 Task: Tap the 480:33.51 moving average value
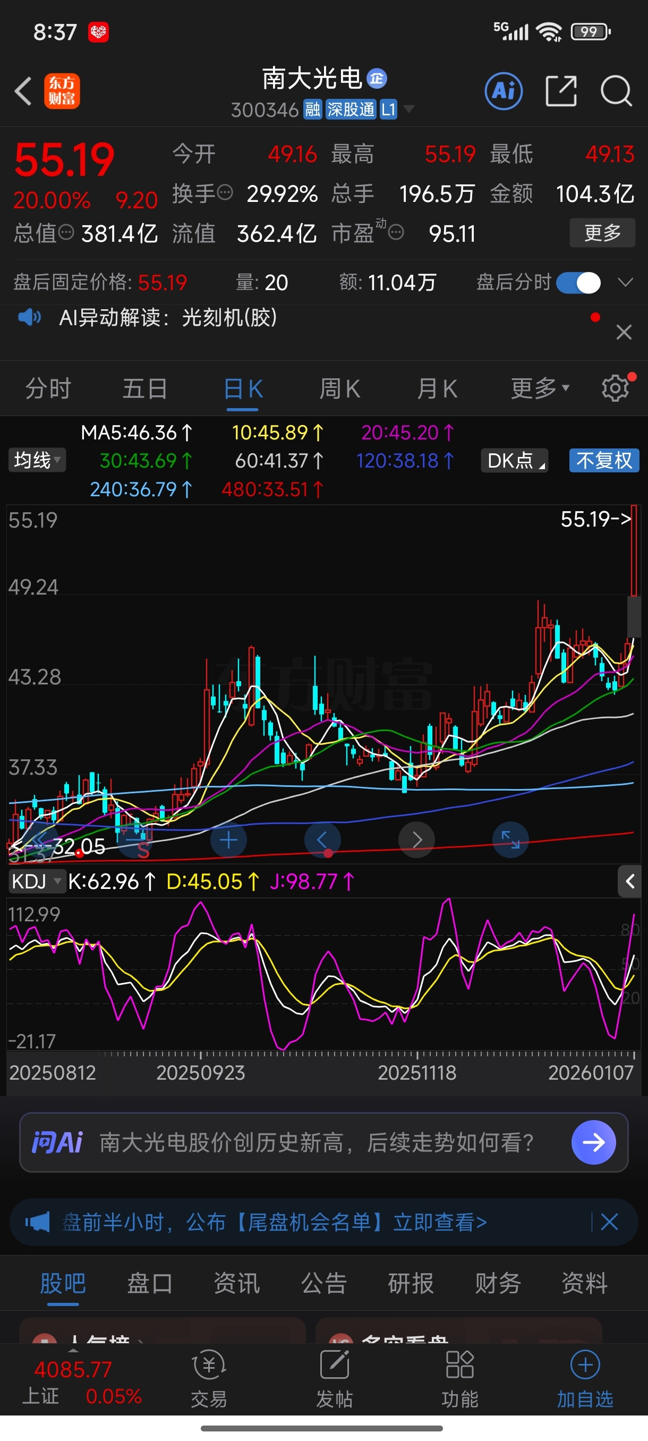point(272,489)
